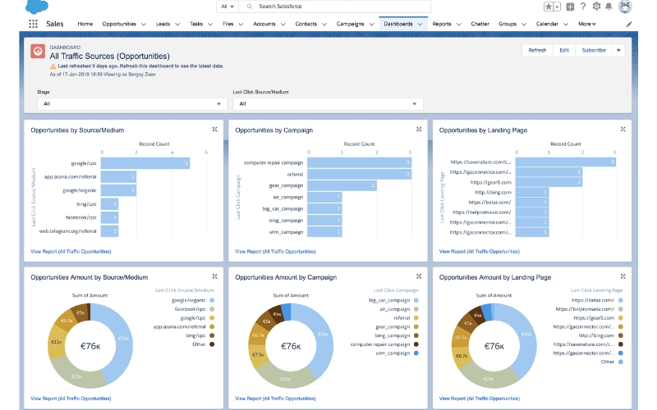The width and height of the screenshot is (657, 410).
Task: Open the Stage filter dropdown
Action: tap(131, 104)
